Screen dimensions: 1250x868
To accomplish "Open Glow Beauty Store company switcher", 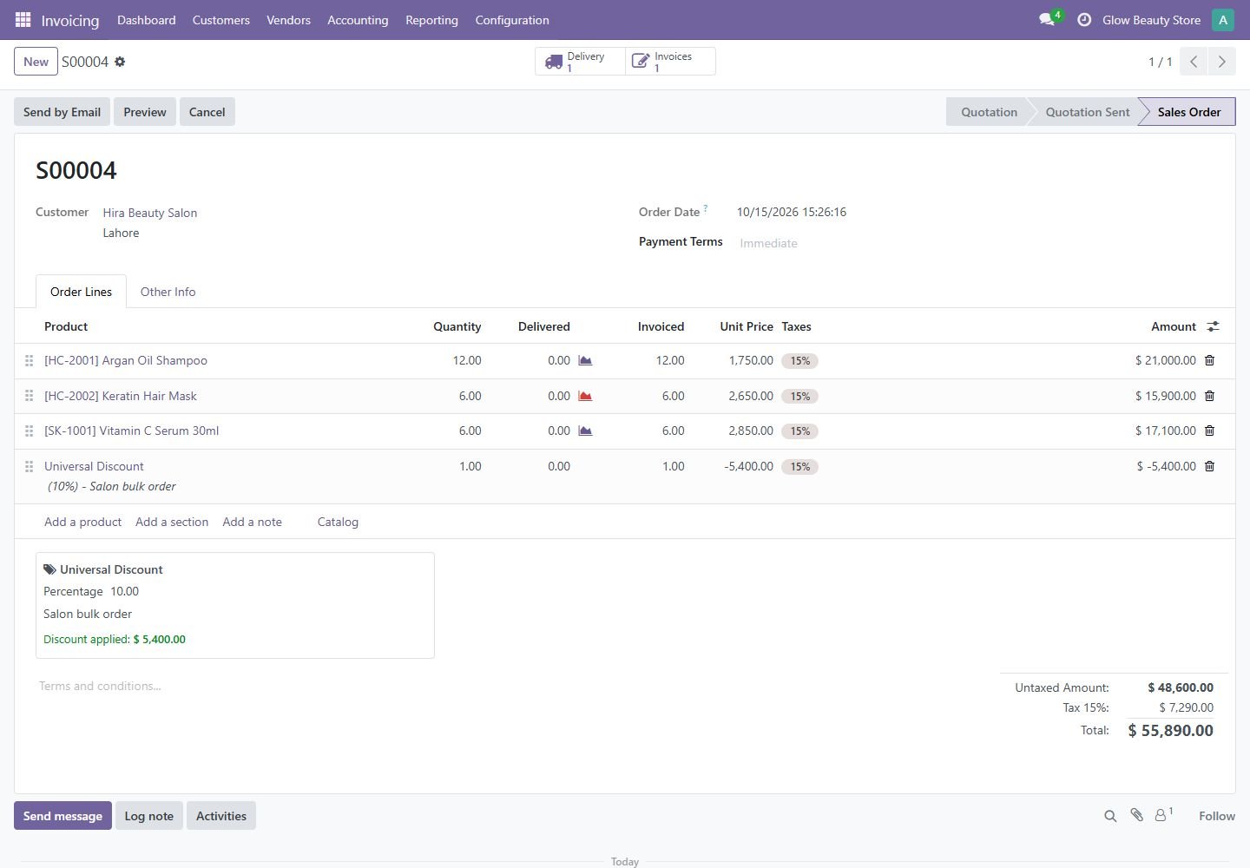I will tap(1151, 20).
